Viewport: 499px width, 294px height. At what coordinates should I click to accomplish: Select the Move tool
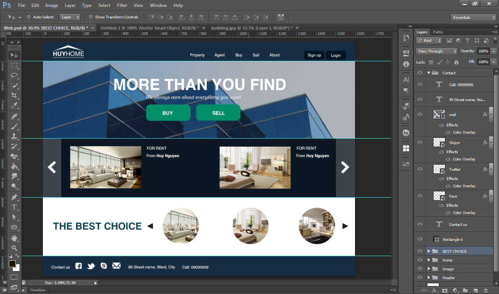[x=14, y=55]
